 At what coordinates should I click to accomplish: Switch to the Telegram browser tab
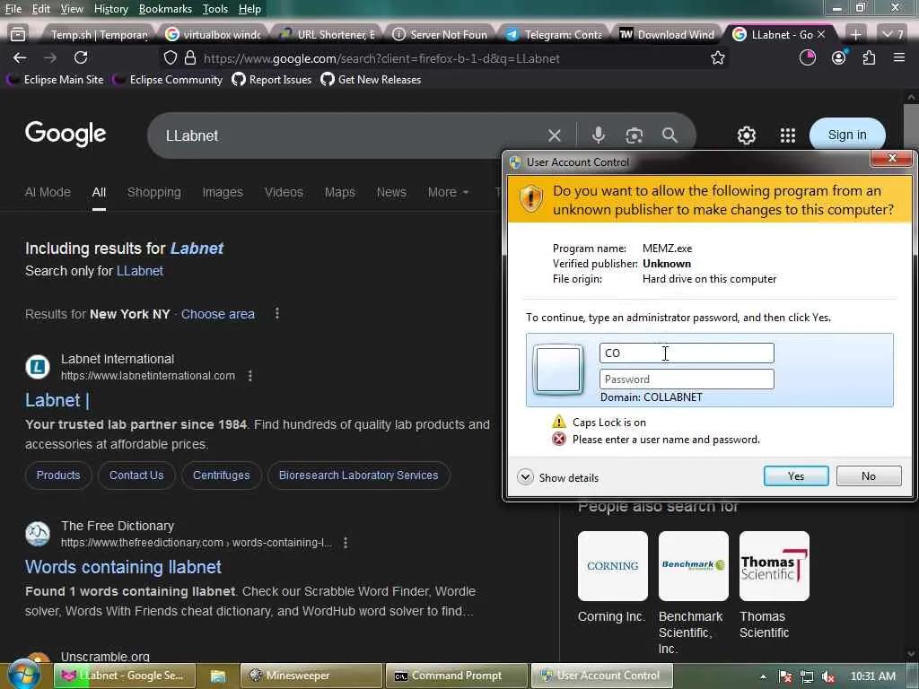pyautogui.click(x=553, y=35)
